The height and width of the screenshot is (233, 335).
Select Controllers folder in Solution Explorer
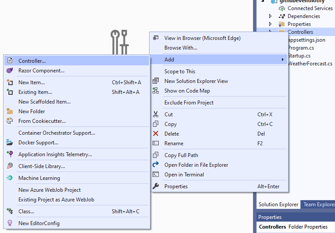click(300, 32)
